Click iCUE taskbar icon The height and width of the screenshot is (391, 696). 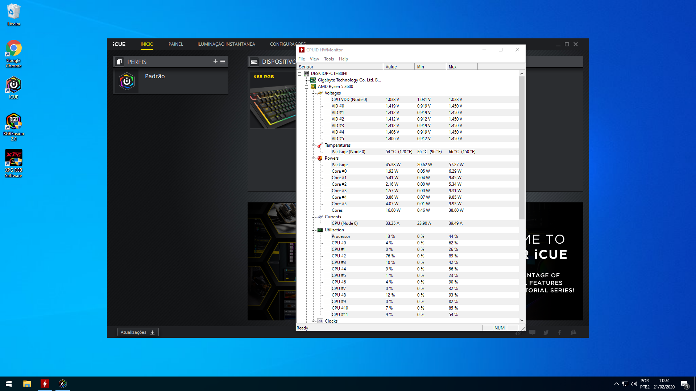pyautogui.click(x=63, y=384)
